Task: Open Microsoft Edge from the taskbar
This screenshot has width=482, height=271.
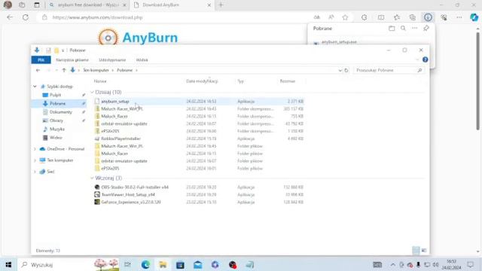Action: [x=145, y=264]
